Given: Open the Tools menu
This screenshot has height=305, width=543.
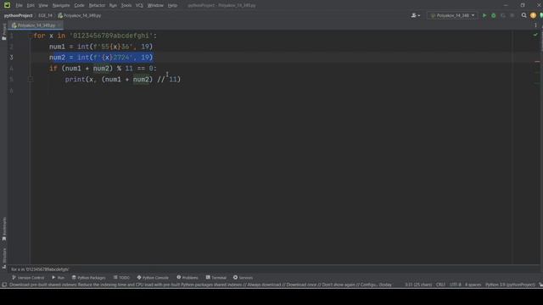Looking at the screenshot, I should 126,6.
